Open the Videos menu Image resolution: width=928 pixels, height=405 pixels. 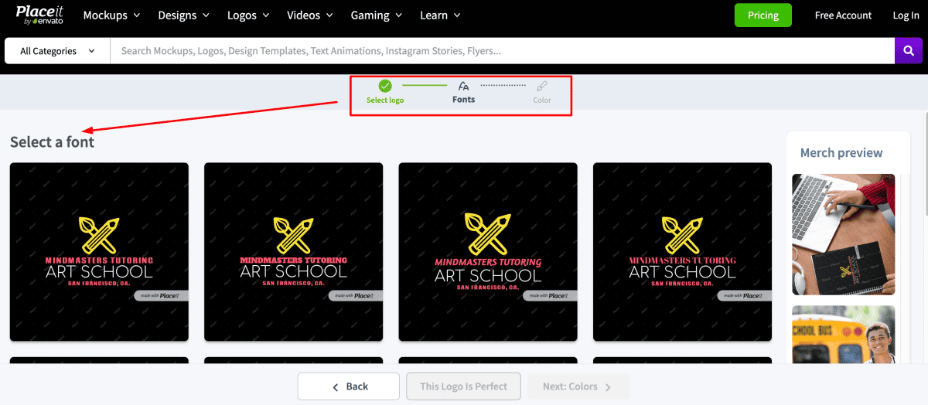click(x=309, y=15)
